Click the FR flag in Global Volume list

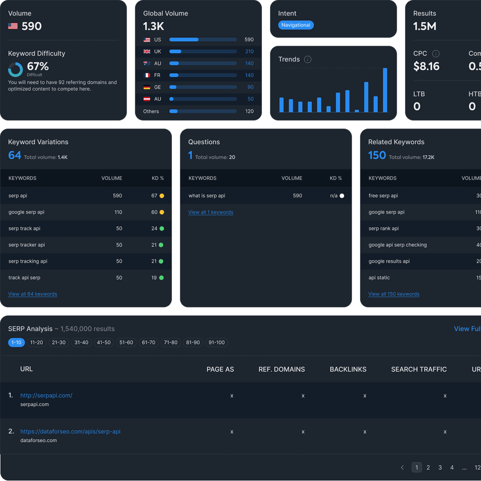147,75
